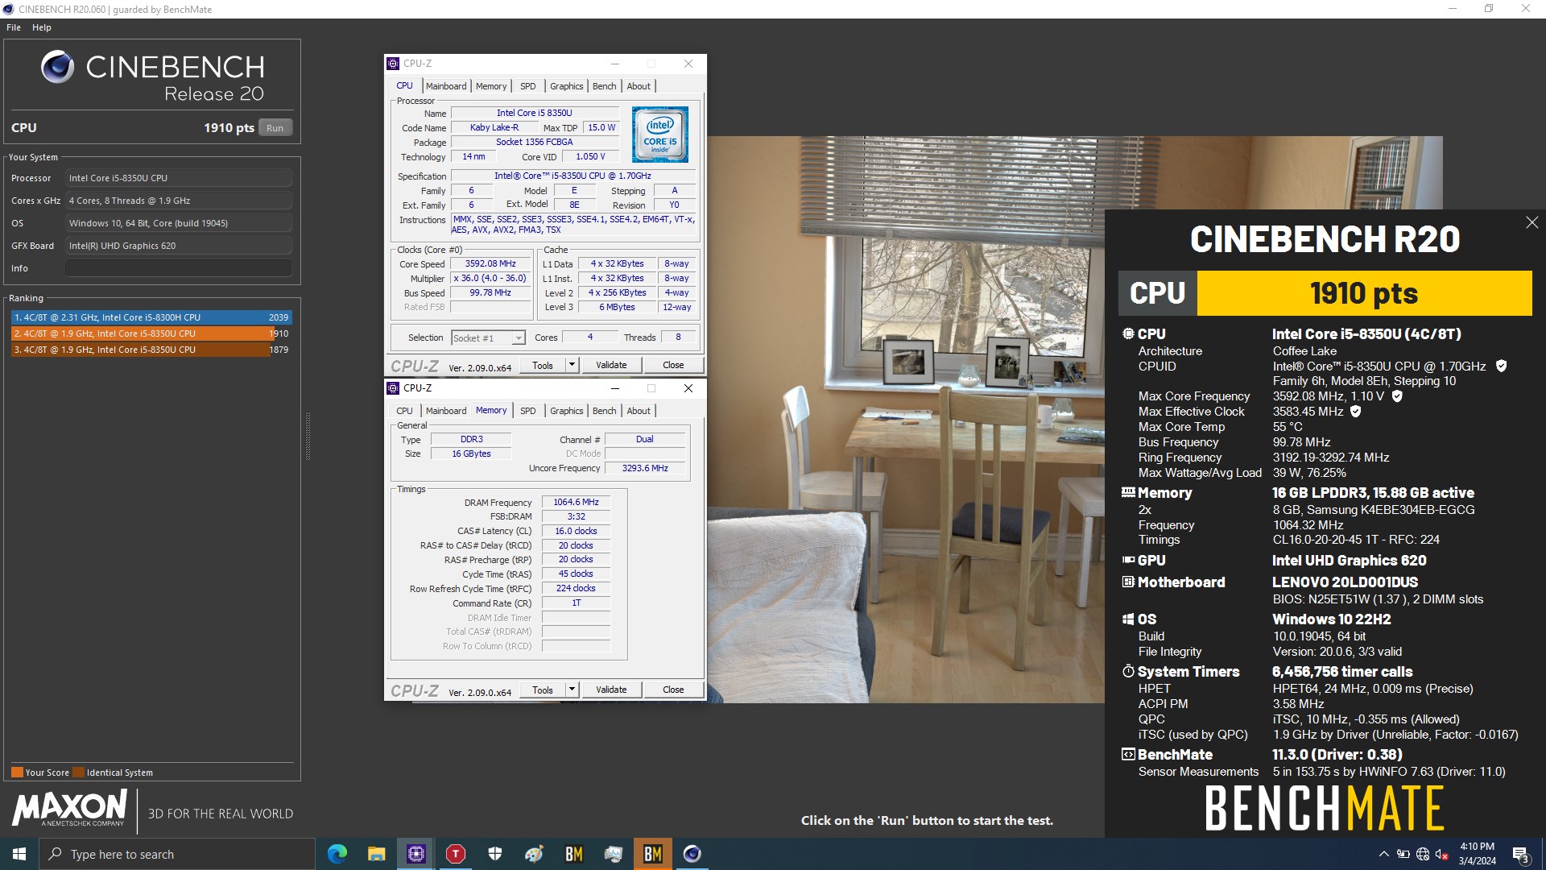Switch to Cinebench on the taskbar
This screenshot has width=1546, height=870.
[x=692, y=854]
